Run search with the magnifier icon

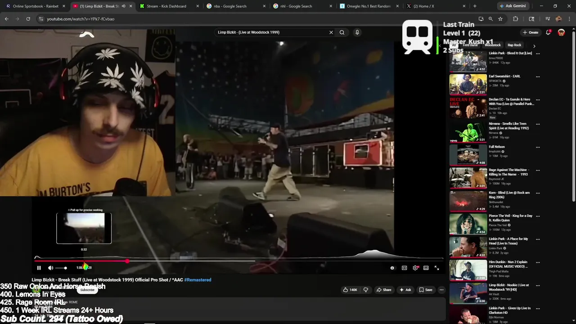(342, 32)
